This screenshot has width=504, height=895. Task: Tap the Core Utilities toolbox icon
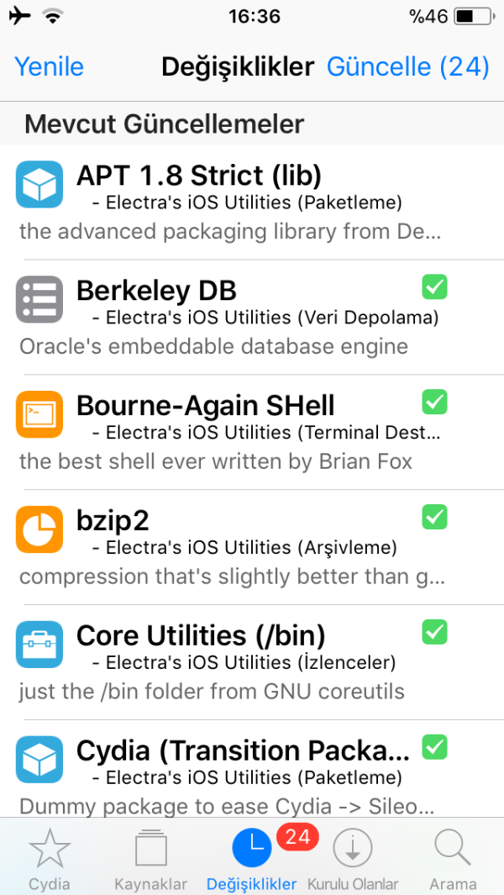click(39, 645)
